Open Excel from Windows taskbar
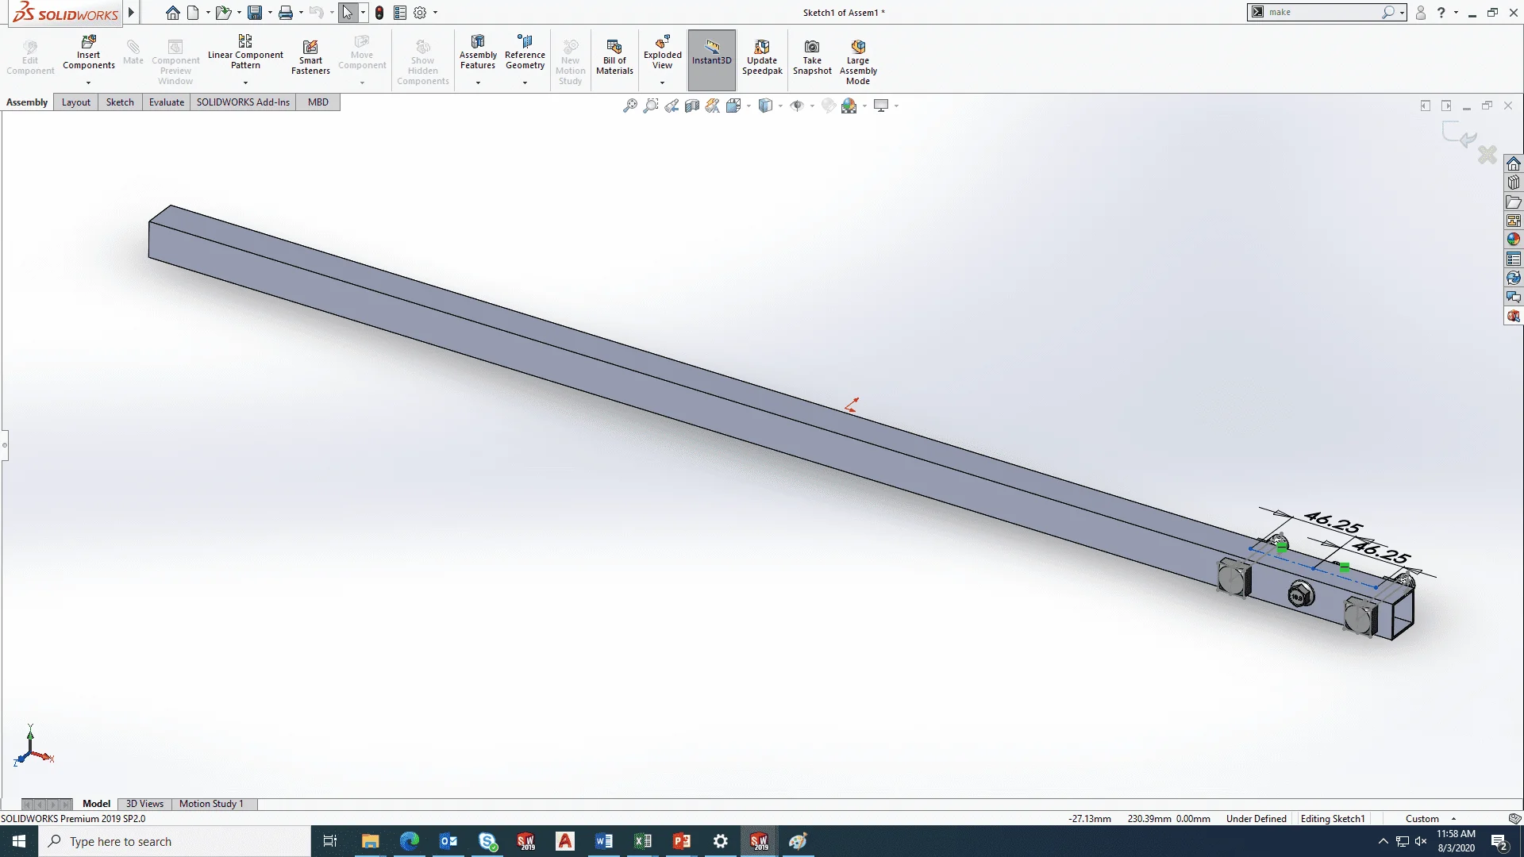This screenshot has height=857, width=1524. tap(642, 841)
